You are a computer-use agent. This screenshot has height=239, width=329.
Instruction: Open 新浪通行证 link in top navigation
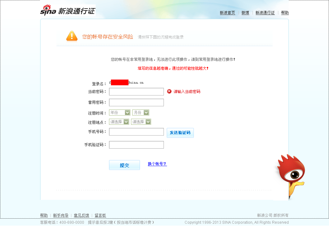tap(265, 13)
